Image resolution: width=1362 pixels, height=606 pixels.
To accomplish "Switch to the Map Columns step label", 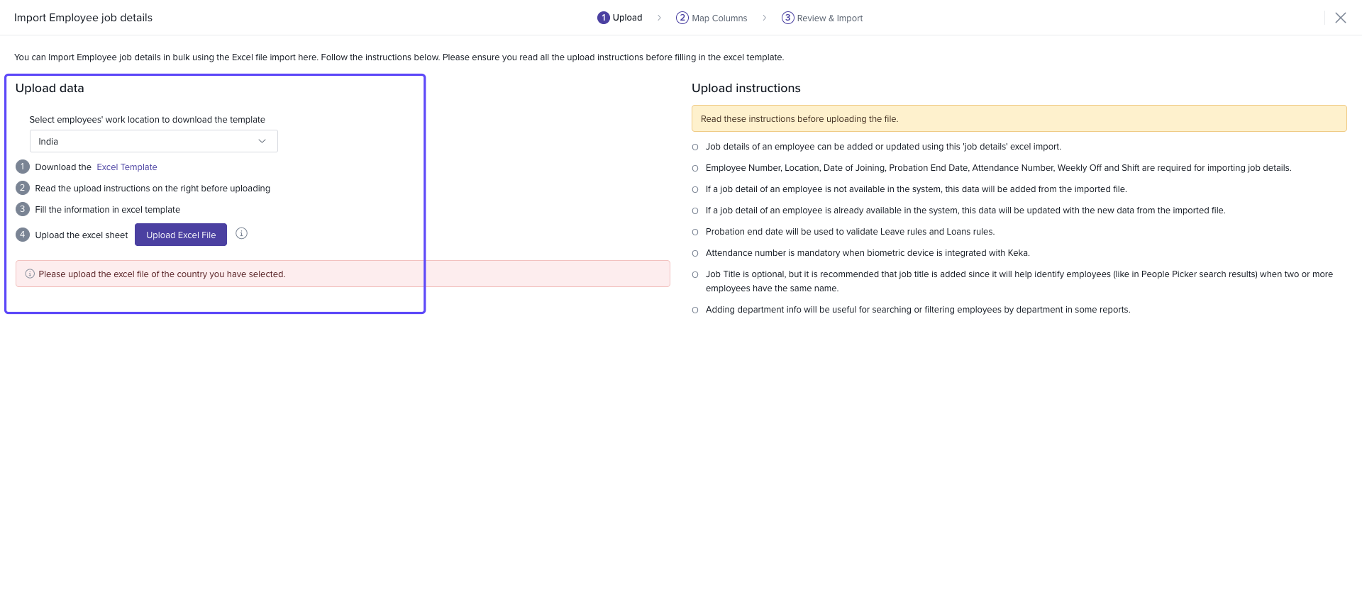I will coord(719,18).
